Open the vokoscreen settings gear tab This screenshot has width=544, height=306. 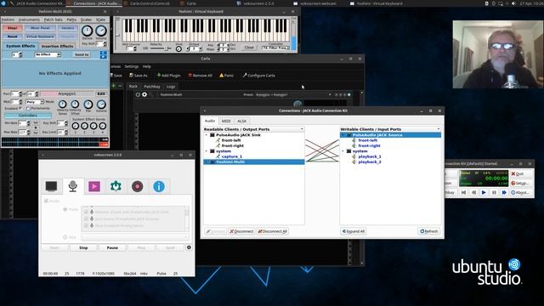click(116, 186)
